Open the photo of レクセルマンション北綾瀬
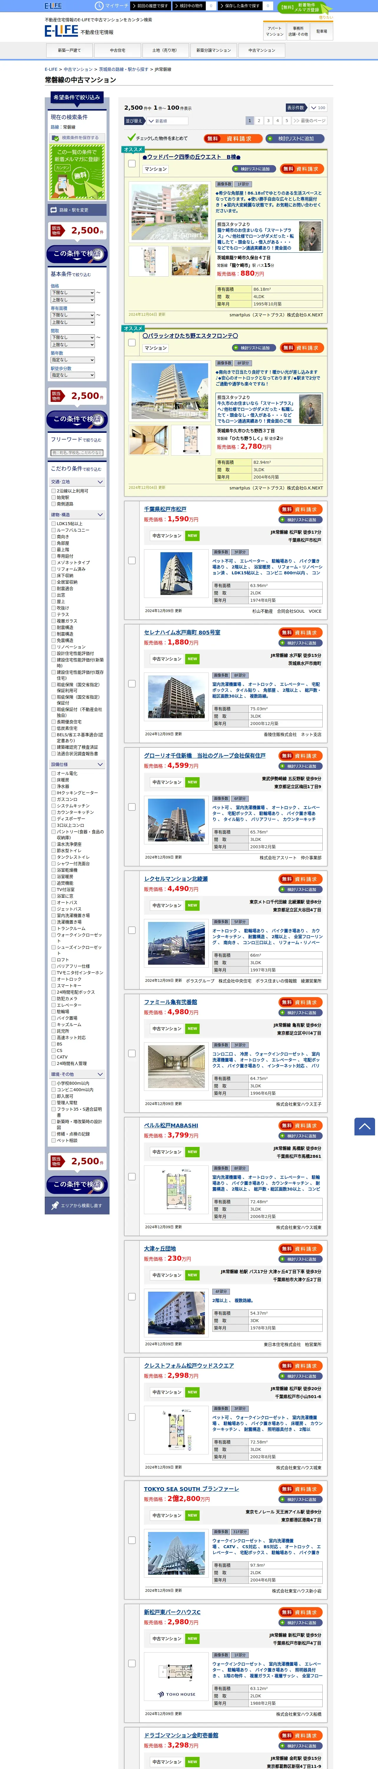This screenshot has width=378, height=1769. pyautogui.click(x=176, y=943)
